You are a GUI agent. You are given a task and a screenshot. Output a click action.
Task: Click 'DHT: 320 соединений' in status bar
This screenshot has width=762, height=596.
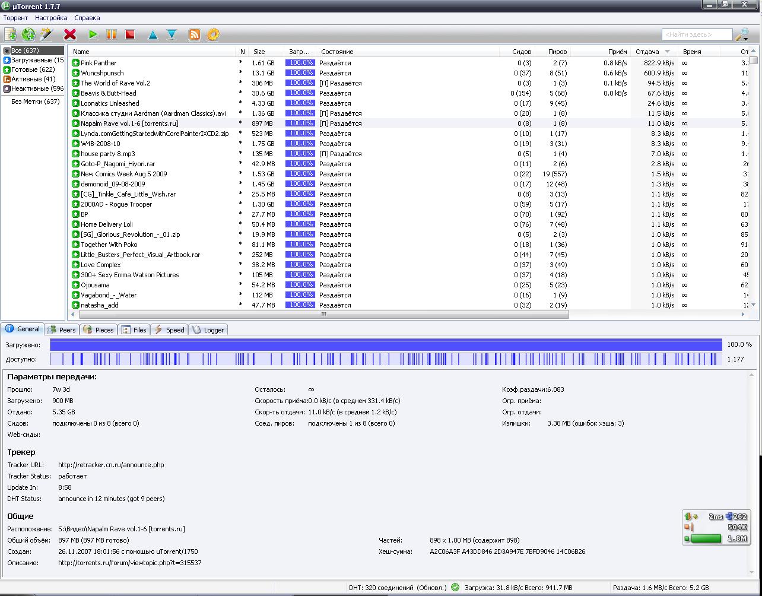(x=381, y=588)
